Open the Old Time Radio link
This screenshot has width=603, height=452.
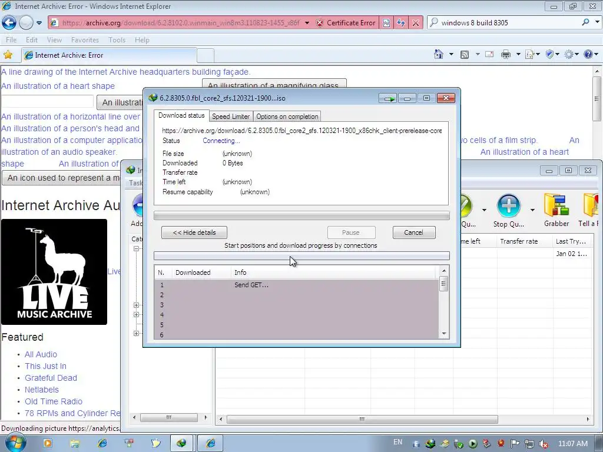54,401
